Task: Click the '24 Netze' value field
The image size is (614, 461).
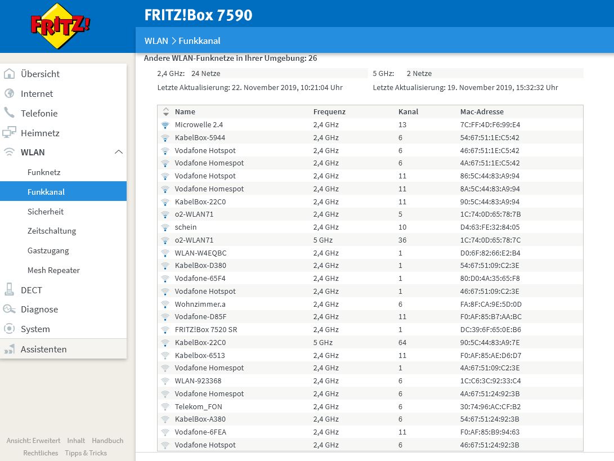Action: pyautogui.click(x=279, y=73)
